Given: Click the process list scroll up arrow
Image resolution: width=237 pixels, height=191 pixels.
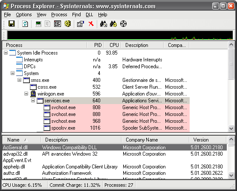Looking at the screenshot, I should pos(231,45).
